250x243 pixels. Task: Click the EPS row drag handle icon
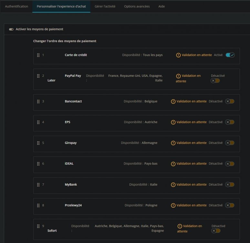coord(38,122)
